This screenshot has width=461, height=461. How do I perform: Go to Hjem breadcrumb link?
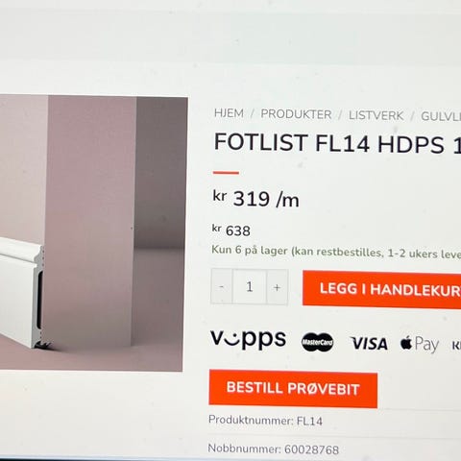click(x=229, y=113)
